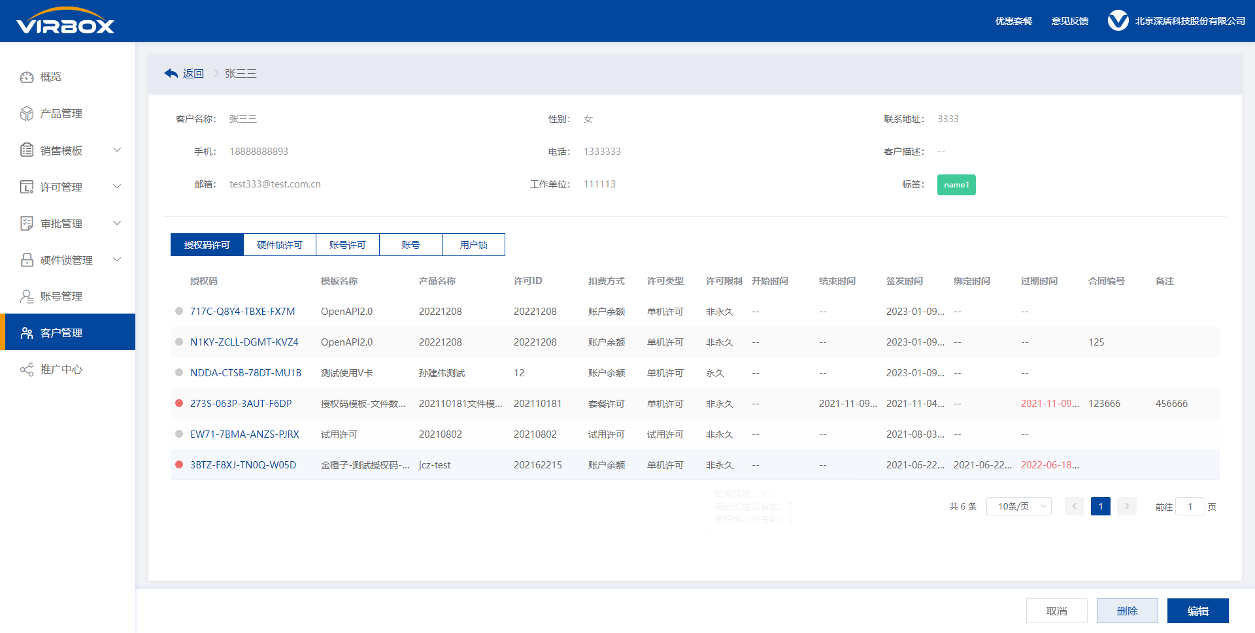This screenshot has height=633, width=1255.
Task: Expand the 销售模板 menu chevron
Action: point(117,150)
